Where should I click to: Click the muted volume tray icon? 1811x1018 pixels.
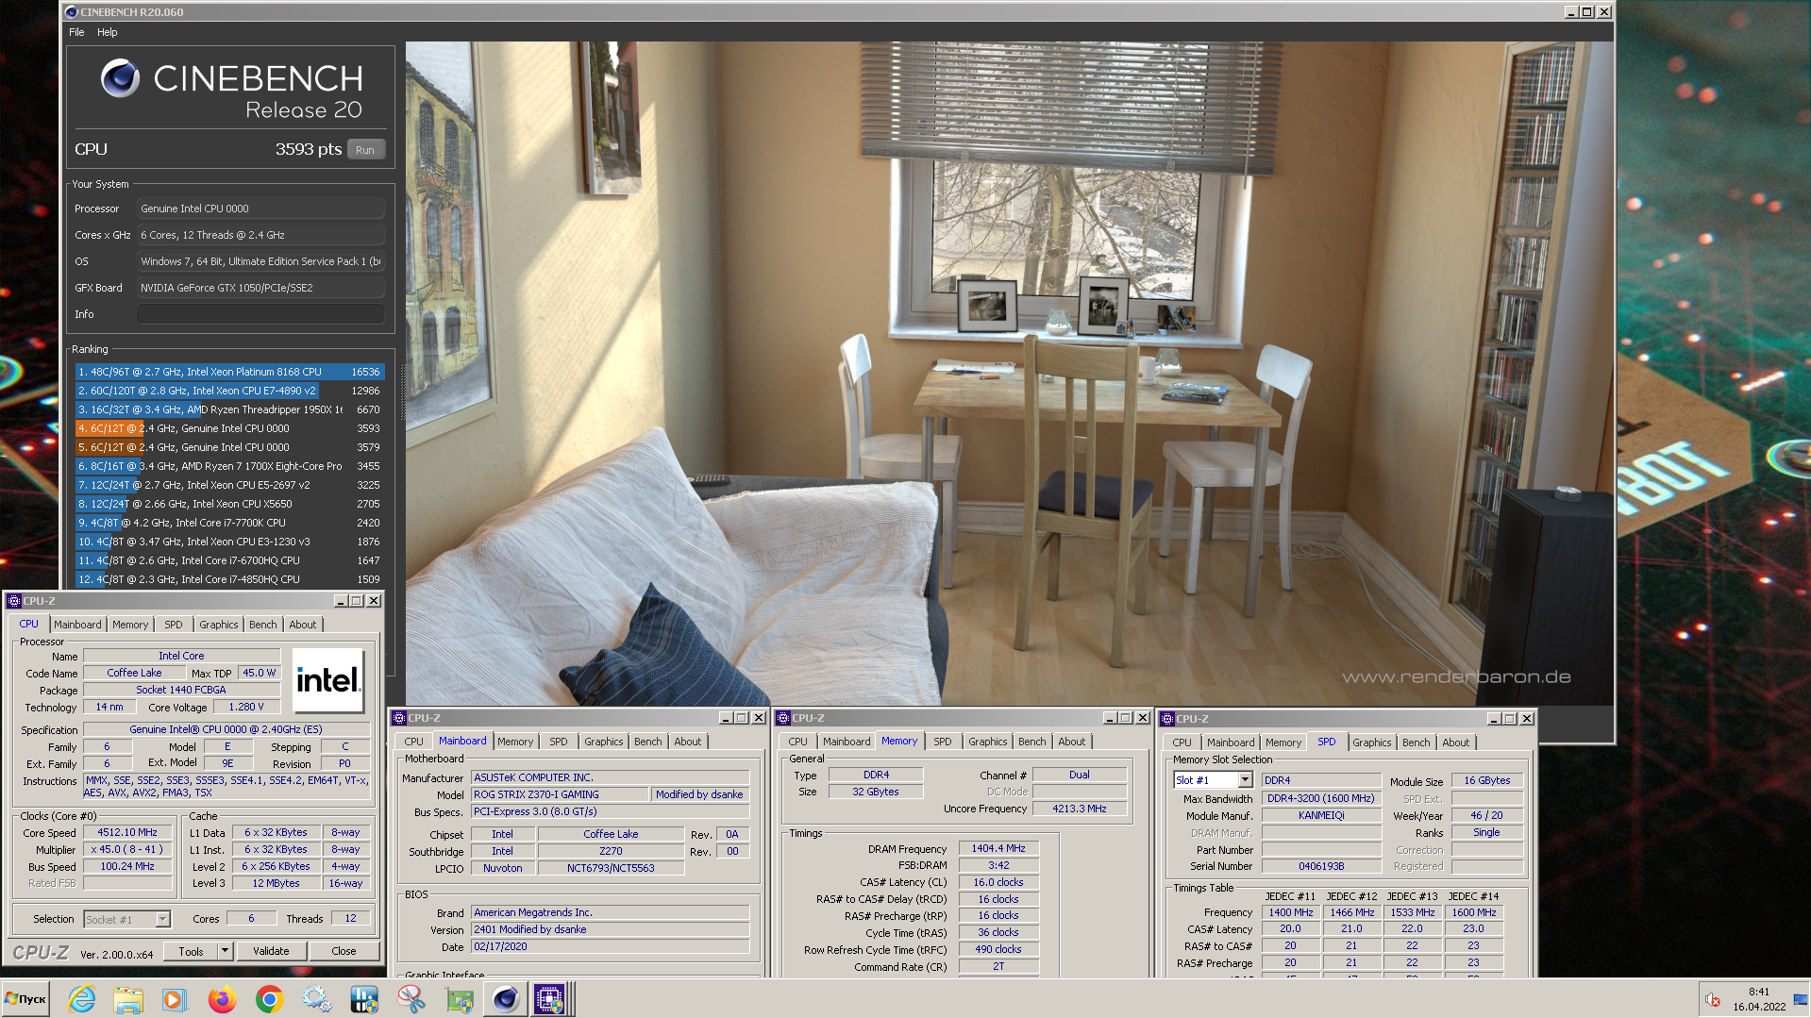click(x=1712, y=999)
